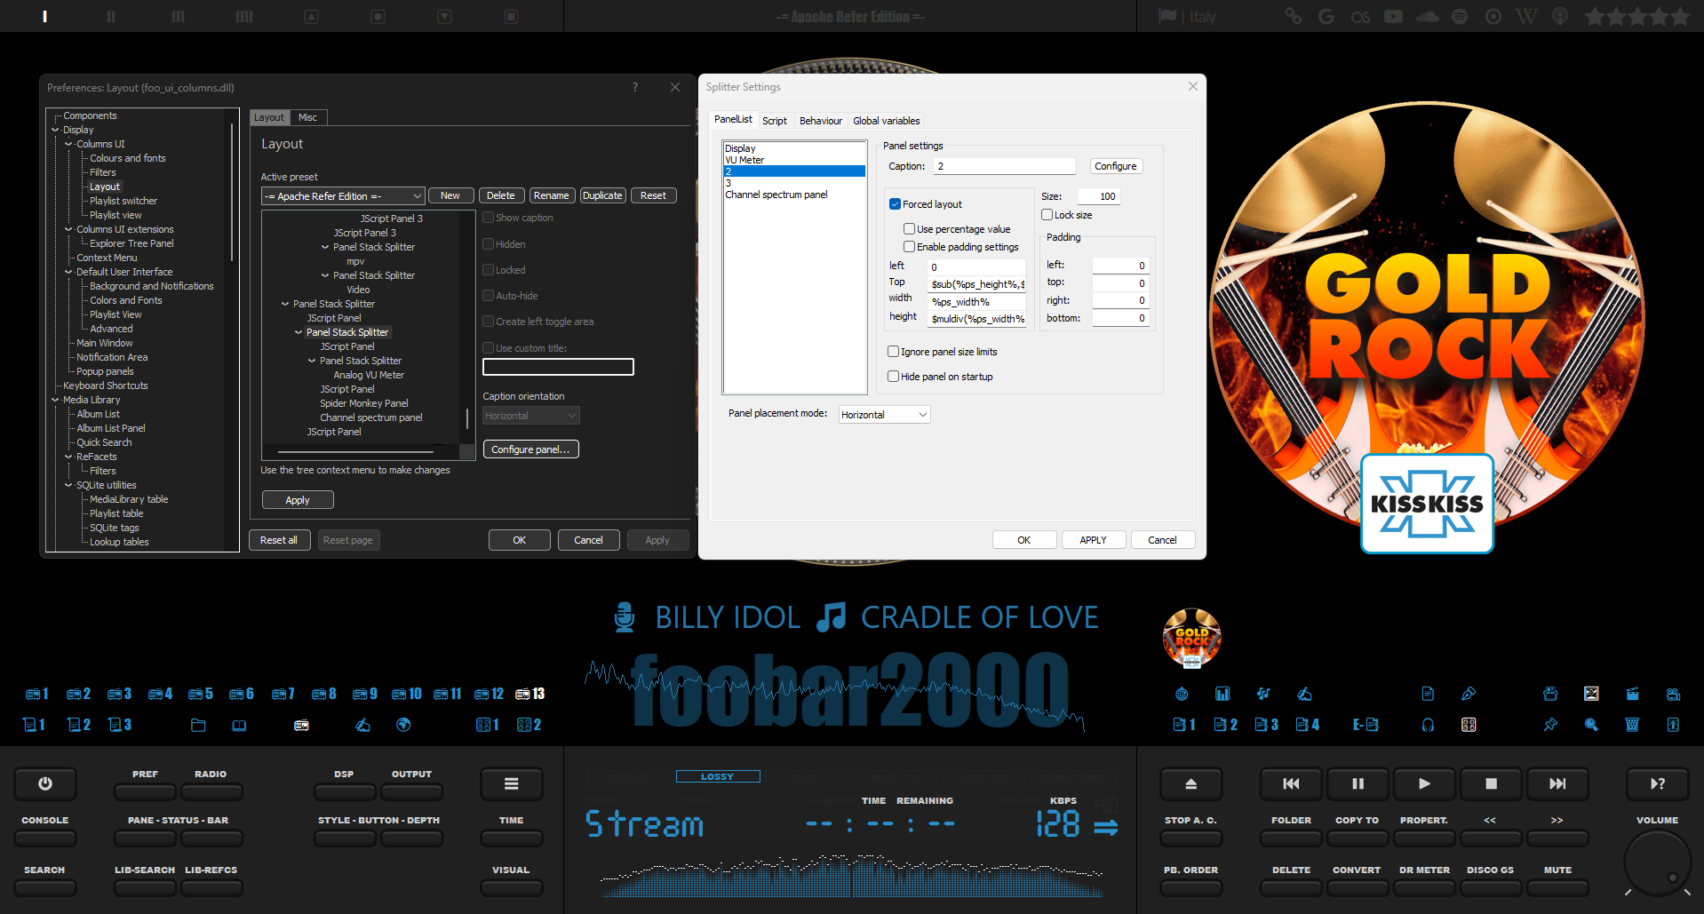
Task: Rate track with fifth star
Action: tap(1679, 16)
